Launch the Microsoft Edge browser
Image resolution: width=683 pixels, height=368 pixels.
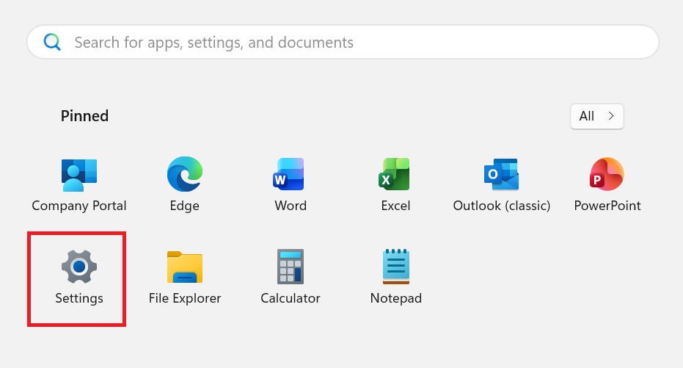point(185,174)
